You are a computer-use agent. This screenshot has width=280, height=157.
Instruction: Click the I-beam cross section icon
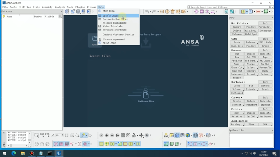[79, 144]
